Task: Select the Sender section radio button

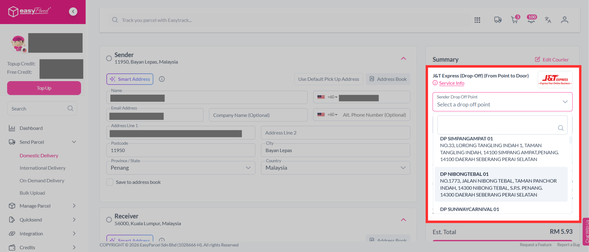Action: [x=109, y=58]
